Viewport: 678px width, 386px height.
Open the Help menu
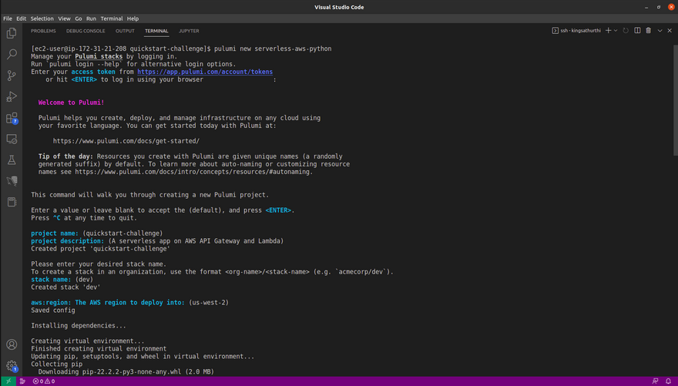click(133, 18)
